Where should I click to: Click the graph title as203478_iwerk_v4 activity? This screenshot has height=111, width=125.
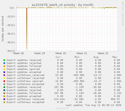[62, 5]
